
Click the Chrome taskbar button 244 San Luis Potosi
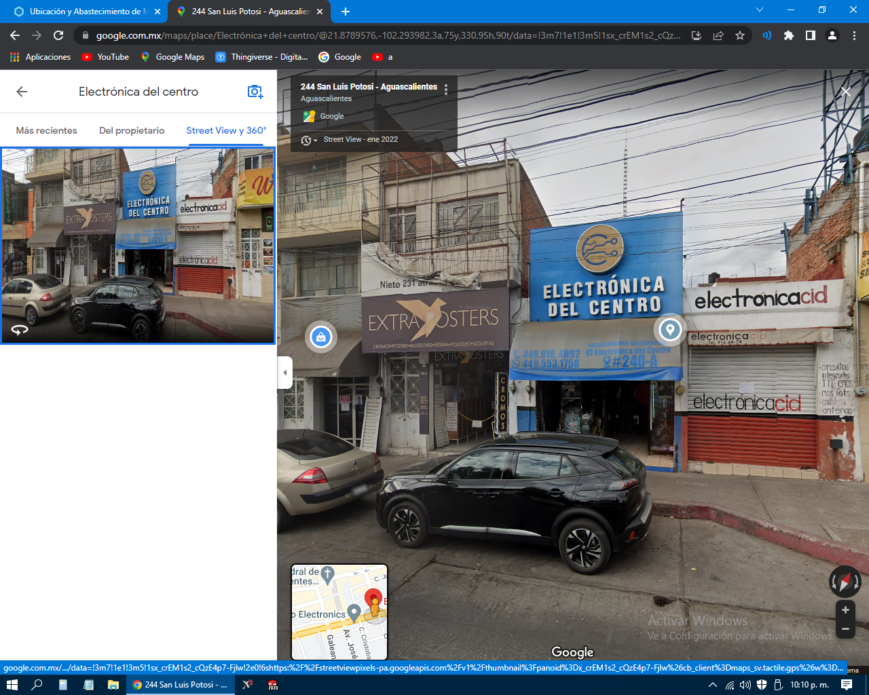coord(181,685)
